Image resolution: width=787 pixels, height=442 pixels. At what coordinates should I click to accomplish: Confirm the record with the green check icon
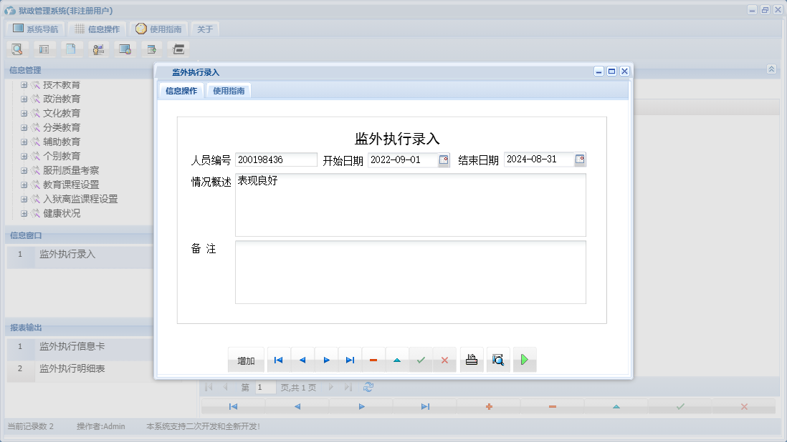coord(421,360)
